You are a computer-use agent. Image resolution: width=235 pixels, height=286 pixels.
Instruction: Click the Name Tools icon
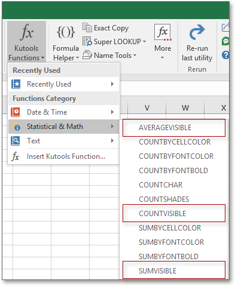87,55
